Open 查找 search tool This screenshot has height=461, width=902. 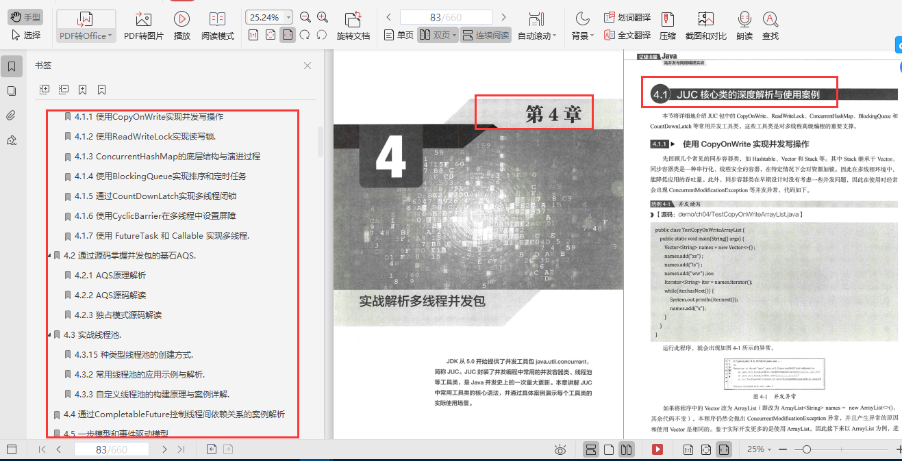click(771, 26)
